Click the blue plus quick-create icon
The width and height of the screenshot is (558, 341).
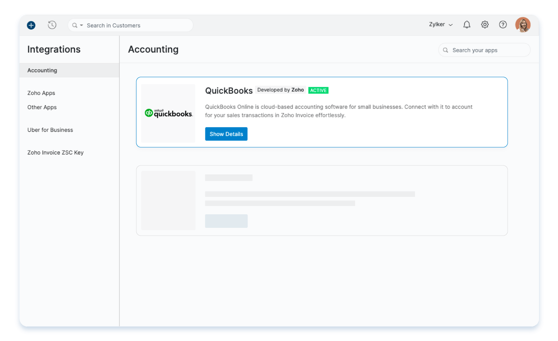pyautogui.click(x=31, y=25)
